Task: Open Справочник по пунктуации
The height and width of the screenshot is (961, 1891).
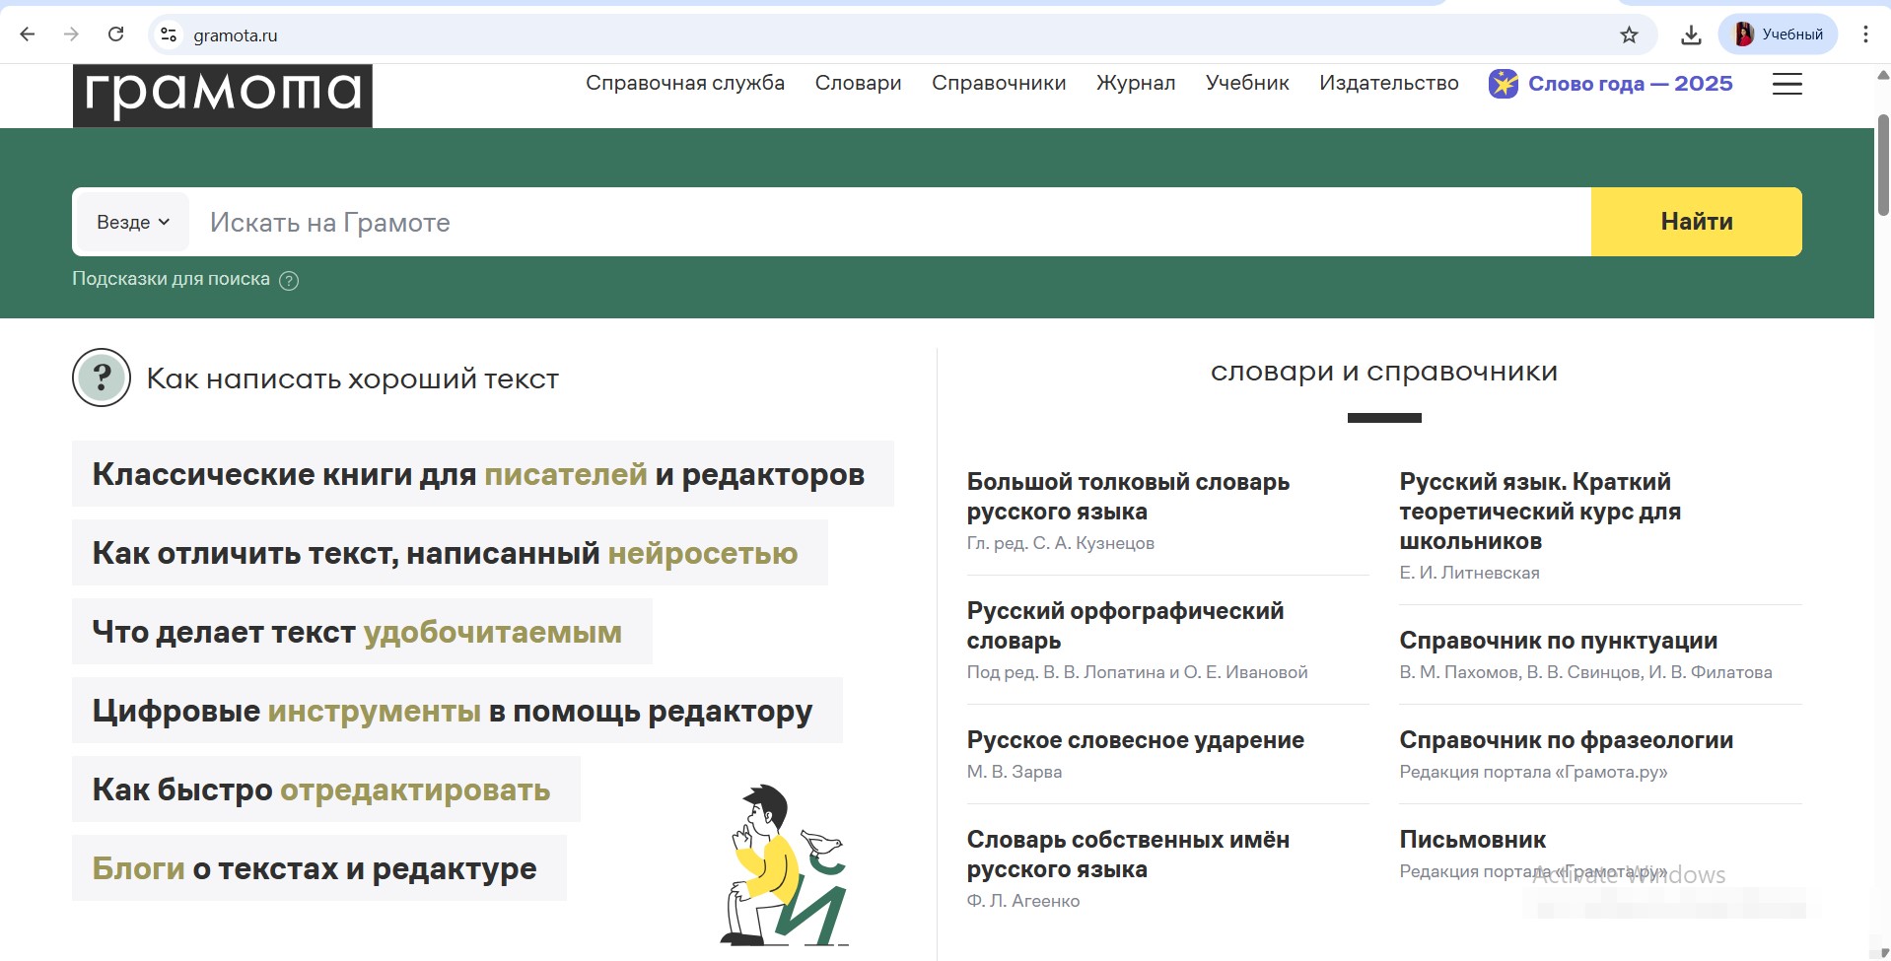Action: (x=1558, y=641)
